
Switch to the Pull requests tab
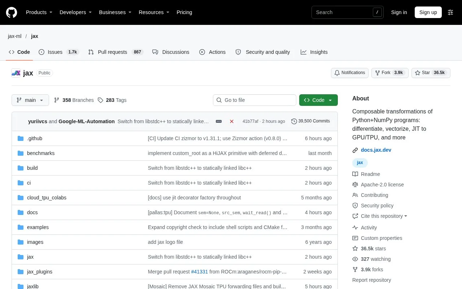click(x=115, y=52)
